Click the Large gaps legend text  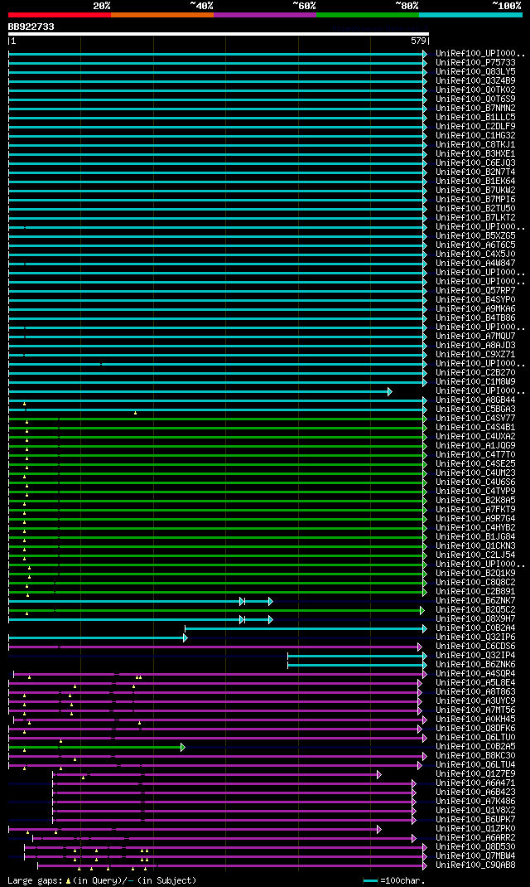tap(102, 880)
